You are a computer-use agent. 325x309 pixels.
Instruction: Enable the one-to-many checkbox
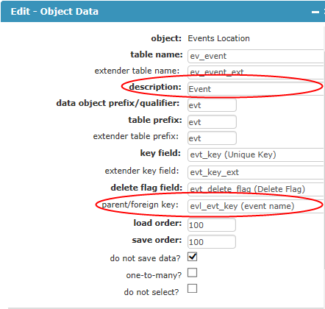(x=192, y=272)
